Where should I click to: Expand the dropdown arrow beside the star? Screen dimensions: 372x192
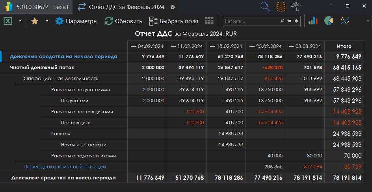click(x=47, y=21)
